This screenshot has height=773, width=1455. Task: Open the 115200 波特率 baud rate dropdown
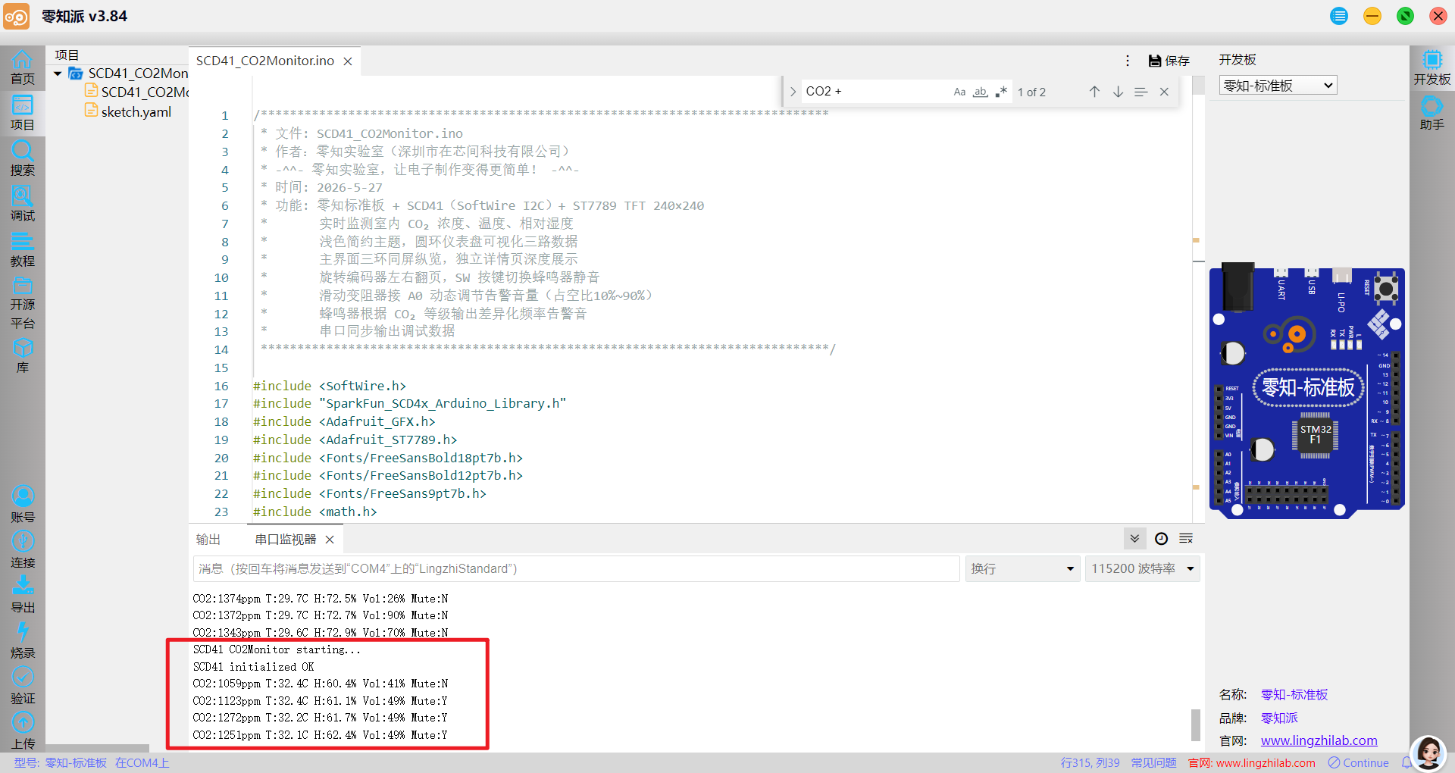tap(1142, 568)
